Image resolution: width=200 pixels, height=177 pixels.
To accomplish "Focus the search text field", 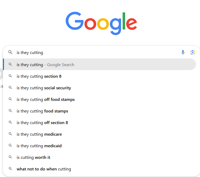I will coord(95,52).
